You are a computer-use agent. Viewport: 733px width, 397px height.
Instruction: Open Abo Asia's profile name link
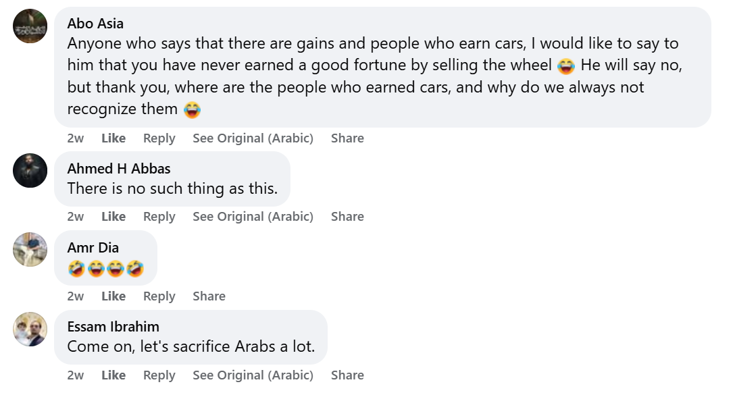tap(95, 24)
